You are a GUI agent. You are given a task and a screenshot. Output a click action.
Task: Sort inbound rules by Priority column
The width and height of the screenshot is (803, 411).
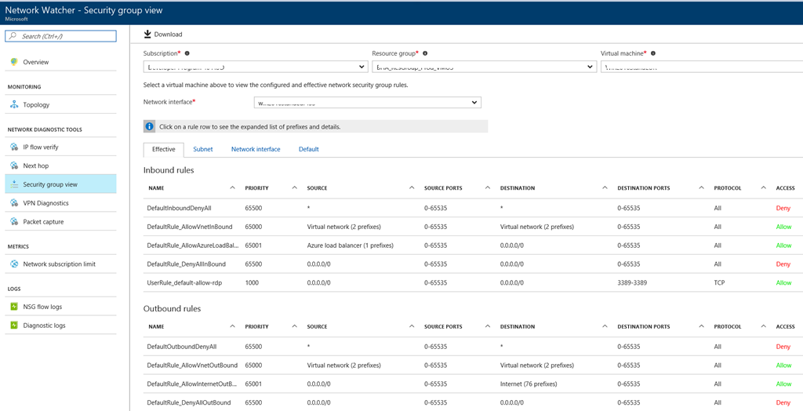click(x=257, y=188)
